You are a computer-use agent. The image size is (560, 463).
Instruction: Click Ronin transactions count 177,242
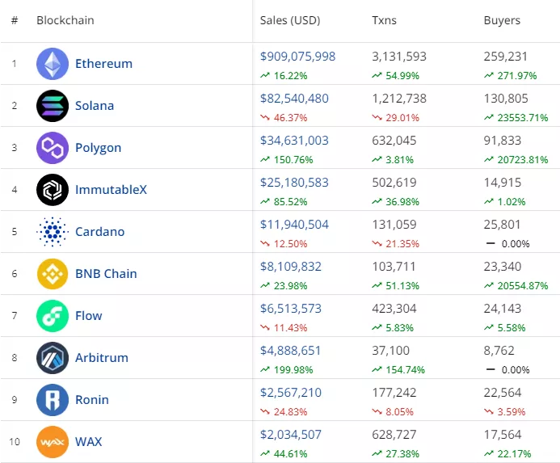pos(394,393)
